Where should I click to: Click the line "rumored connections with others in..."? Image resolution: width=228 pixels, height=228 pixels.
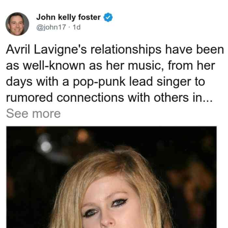[x=109, y=98]
